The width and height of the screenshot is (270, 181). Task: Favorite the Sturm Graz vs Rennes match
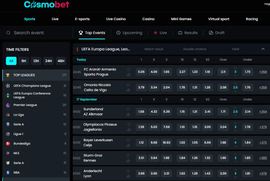point(128,155)
